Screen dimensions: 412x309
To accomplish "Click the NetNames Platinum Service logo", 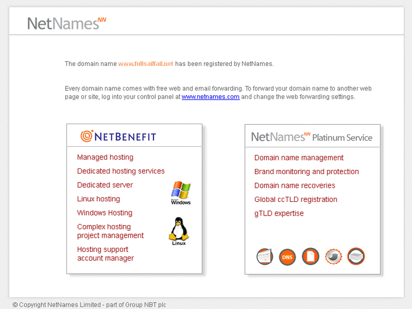I will tap(312, 137).
